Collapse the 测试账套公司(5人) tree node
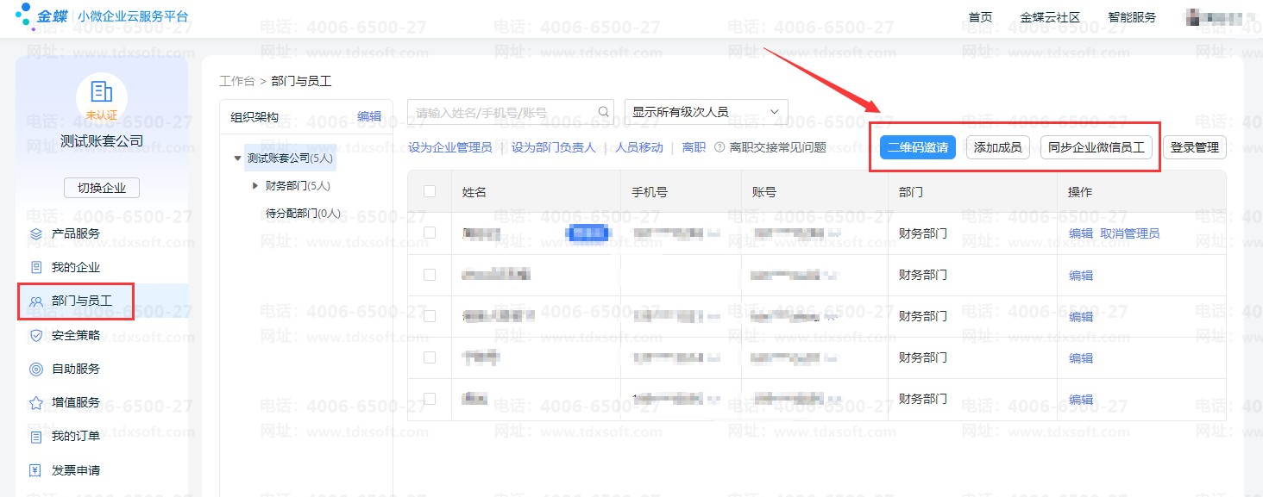Image resolution: width=1263 pixels, height=497 pixels. 237,158
